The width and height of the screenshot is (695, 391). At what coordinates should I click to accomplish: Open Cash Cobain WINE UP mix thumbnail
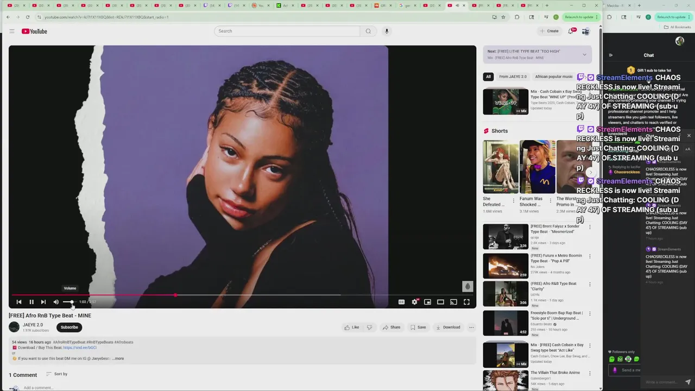point(506,102)
